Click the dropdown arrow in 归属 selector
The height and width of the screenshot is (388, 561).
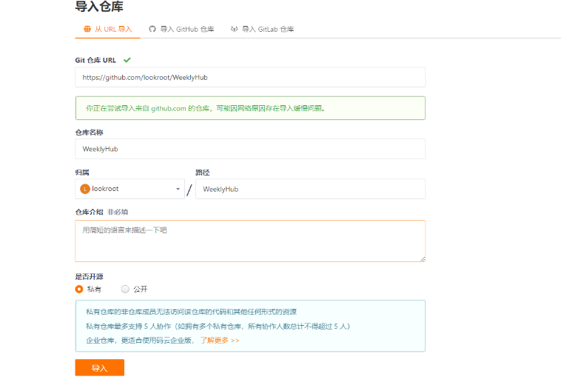pos(178,190)
